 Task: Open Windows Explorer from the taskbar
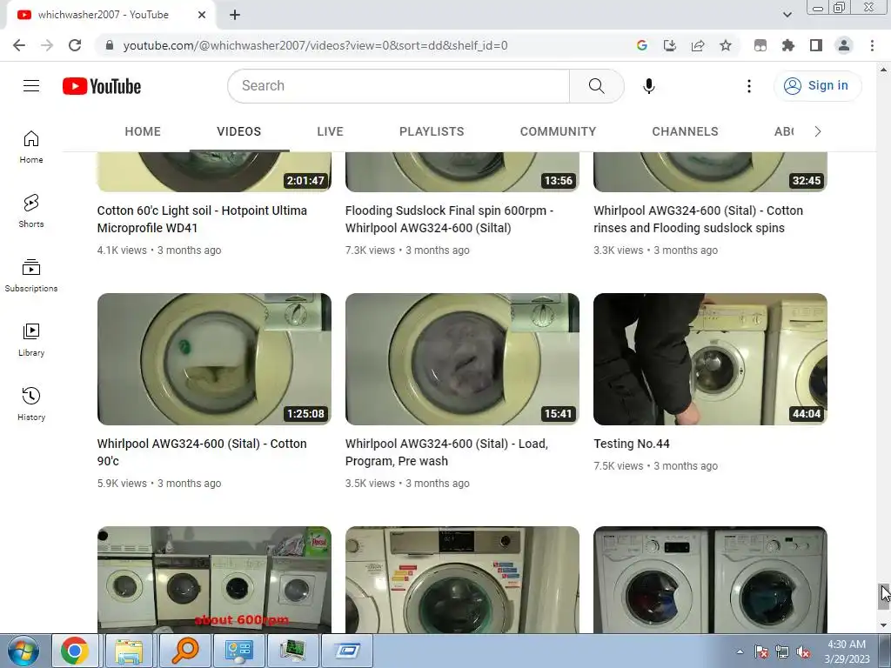130,651
